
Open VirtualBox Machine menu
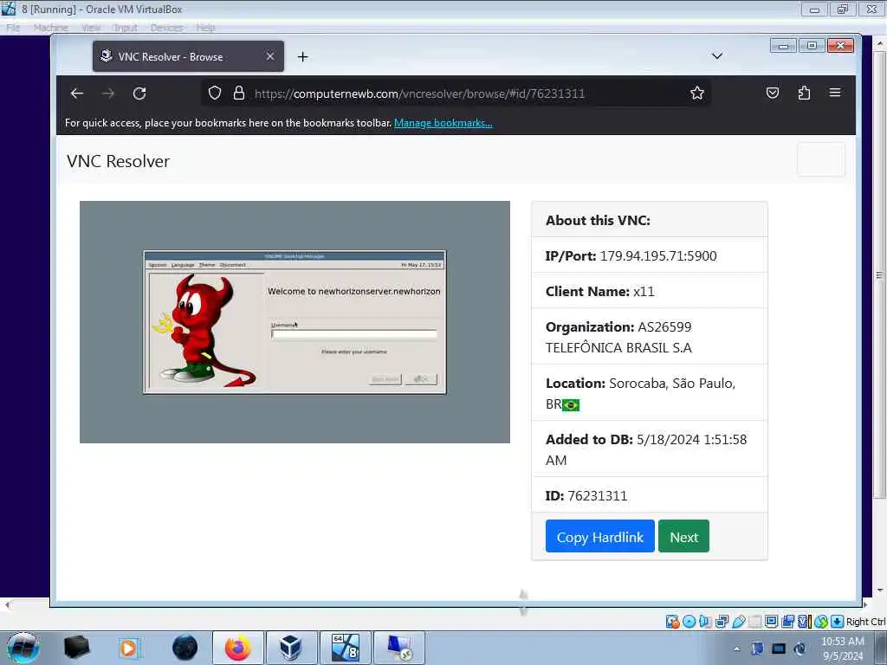[x=50, y=28]
